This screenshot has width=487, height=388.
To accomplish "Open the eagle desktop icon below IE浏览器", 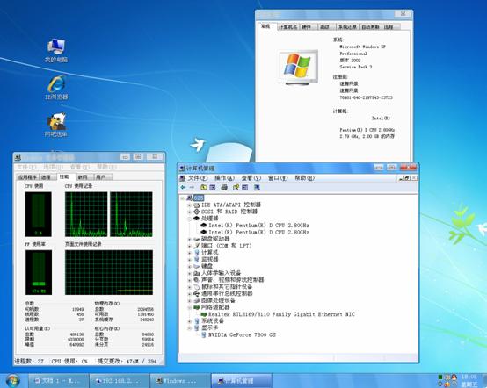I will 56,125.
